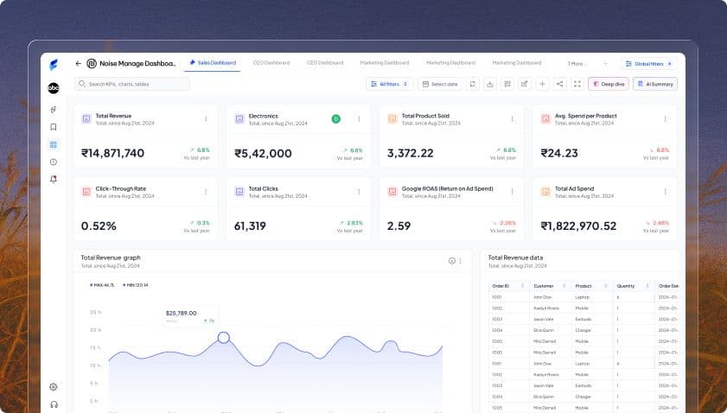Open the Google ROAS card options menu
This screenshot has width=727, height=413.
(512, 192)
